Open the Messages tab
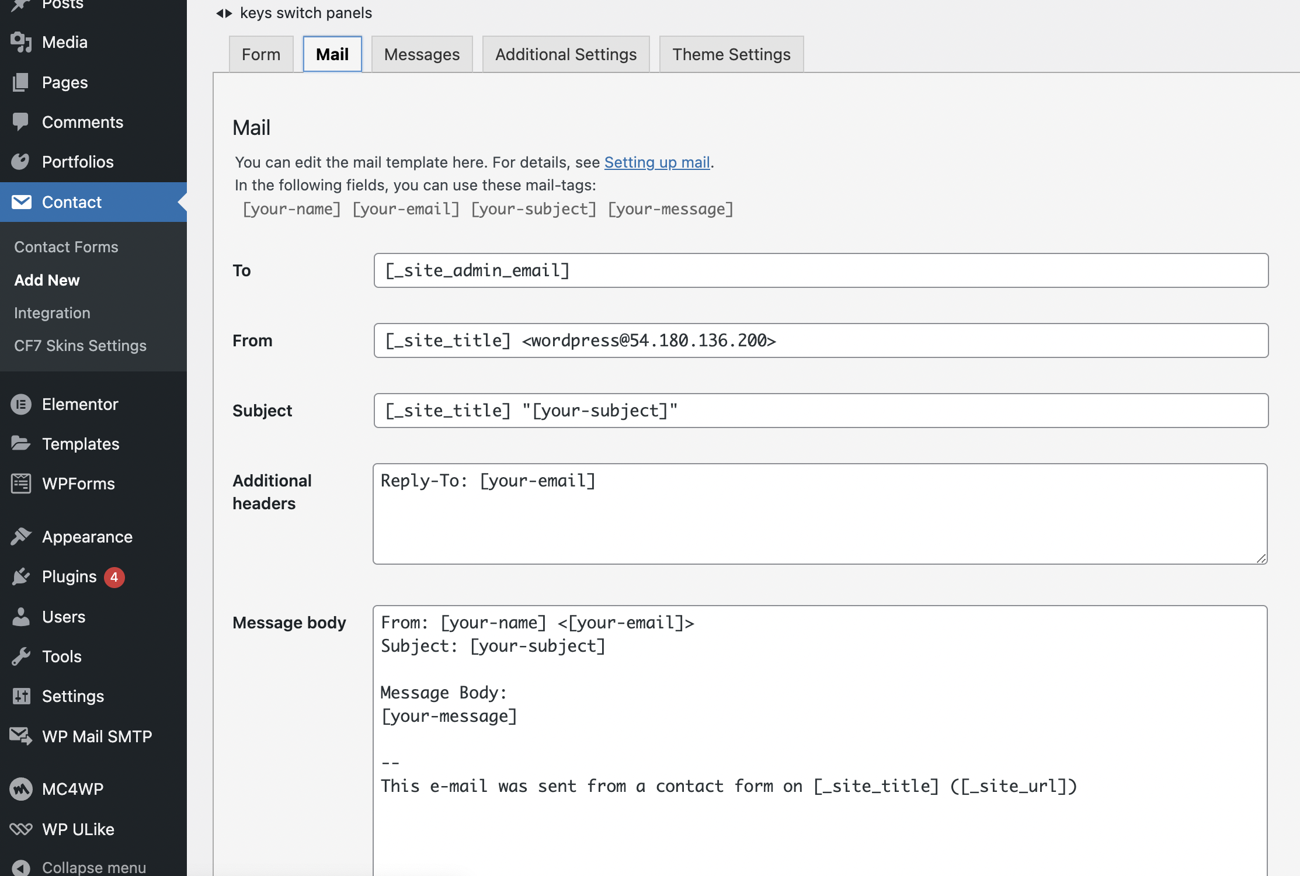 coord(422,54)
